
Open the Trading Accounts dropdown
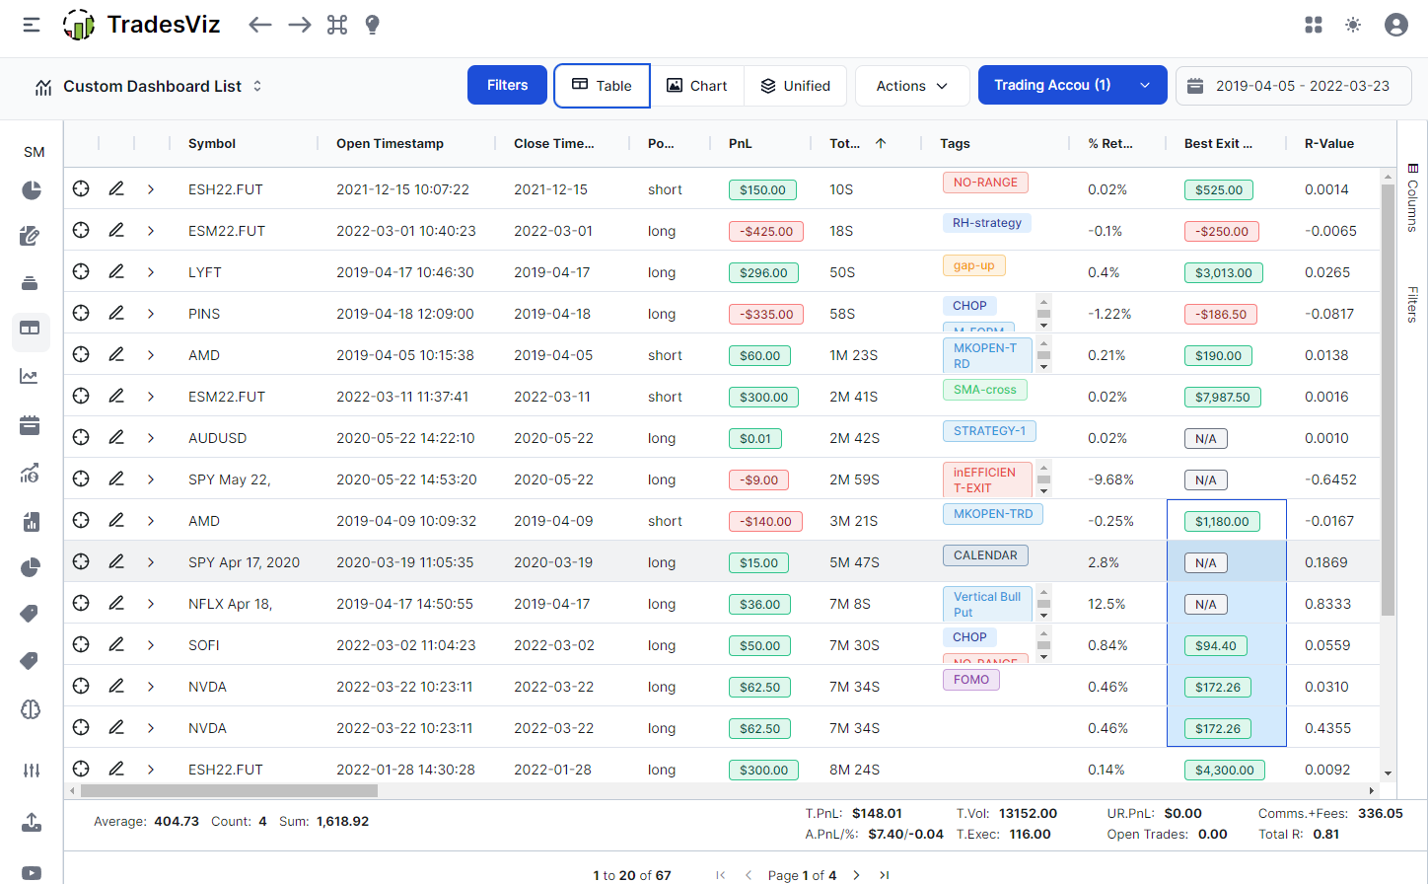(x=1072, y=85)
